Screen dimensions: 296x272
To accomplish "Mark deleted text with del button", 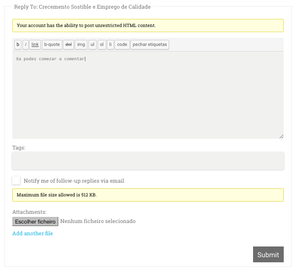I will pyautogui.click(x=69, y=45).
